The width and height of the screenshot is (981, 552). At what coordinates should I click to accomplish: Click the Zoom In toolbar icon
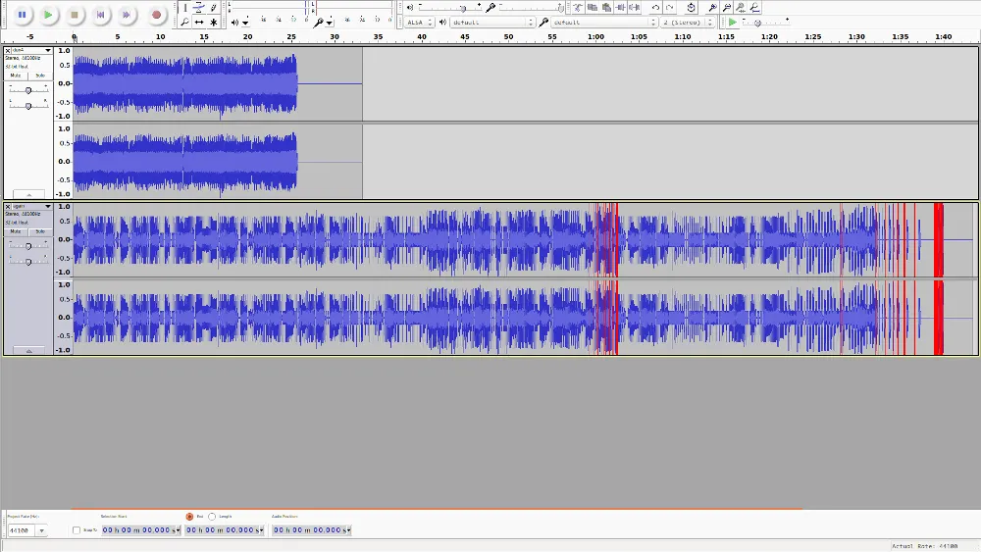(x=712, y=8)
